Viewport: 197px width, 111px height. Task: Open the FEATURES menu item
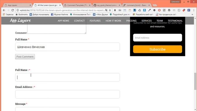[x=95, y=21]
